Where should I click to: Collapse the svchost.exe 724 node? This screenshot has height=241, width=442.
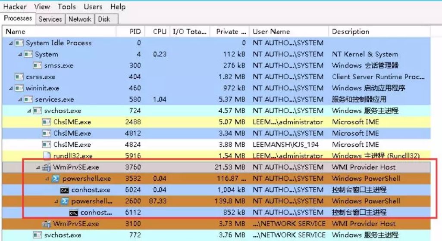click(29, 111)
